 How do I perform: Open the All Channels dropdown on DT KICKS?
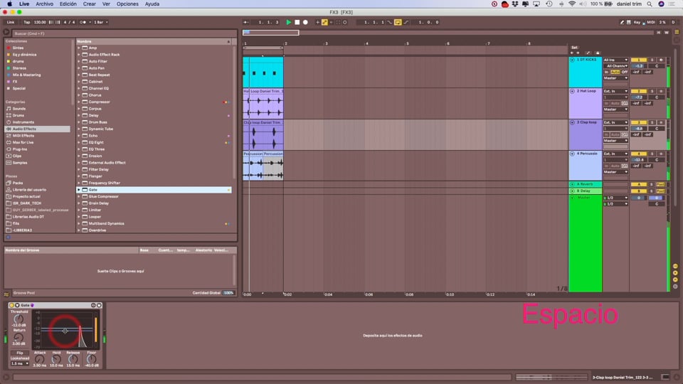[615, 66]
